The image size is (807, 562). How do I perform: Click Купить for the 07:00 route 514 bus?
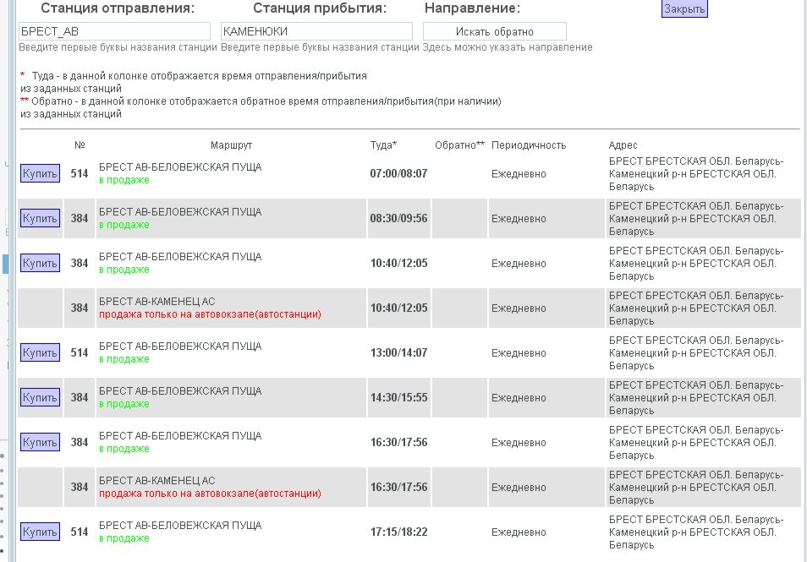[40, 173]
